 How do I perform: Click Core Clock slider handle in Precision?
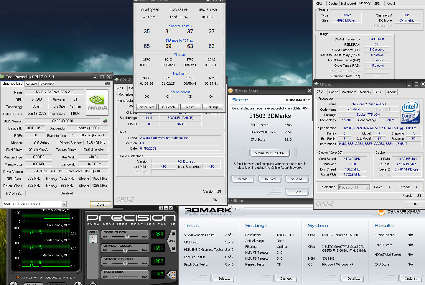(127, 237)
